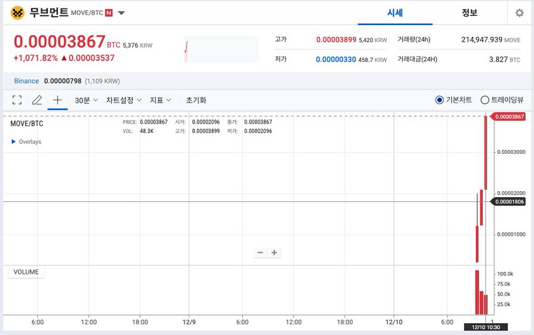Click the 초기화 reset button
The image size is (534, 335).
(x=196, y=100)
